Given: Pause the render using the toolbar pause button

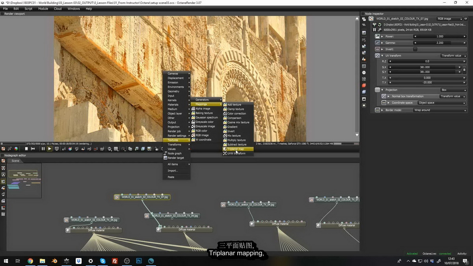Looking at the screenshot, I should (x=43, y=149).
